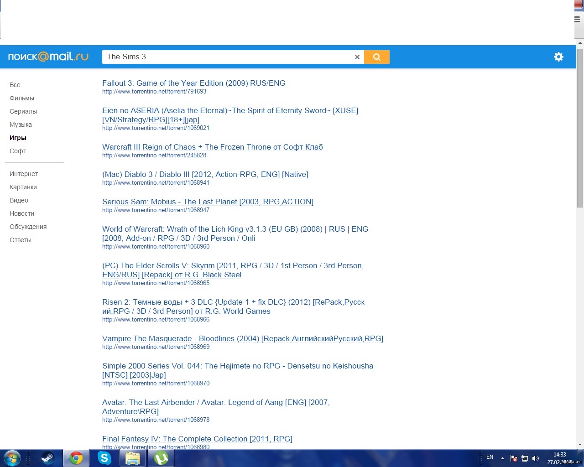Open Warcraft III Reign of Chaos link
This screenshot has height=467, width=584.
pos(212,147)
